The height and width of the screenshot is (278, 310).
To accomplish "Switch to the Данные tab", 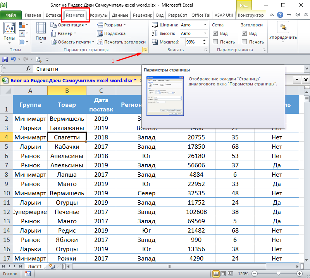I will [120, 15].
